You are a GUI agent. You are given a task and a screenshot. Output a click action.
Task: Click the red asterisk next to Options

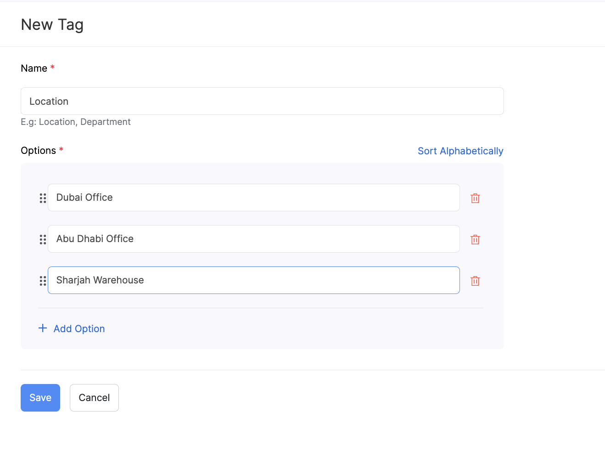(x=61, y=150)
